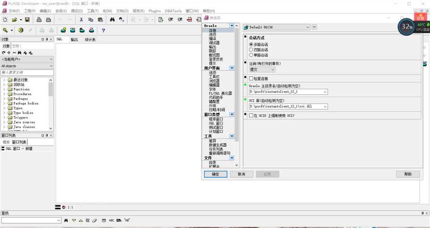Viewport: 430px width, 228px height.
Task: Open the Default 86136 preference set dropdown
Action: (x=308, y=27)
